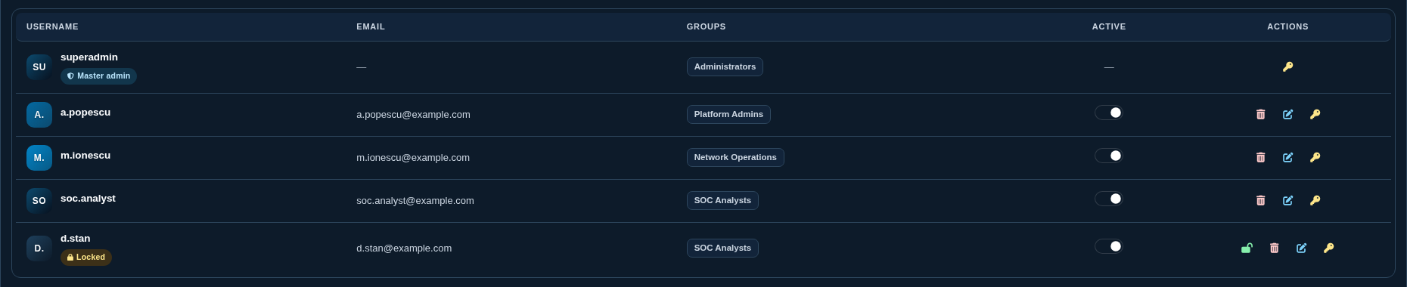Viewport: 1407px width, 287px height.
Task: Toggle active switch for a.popescu
Action: coord(1109,113)
